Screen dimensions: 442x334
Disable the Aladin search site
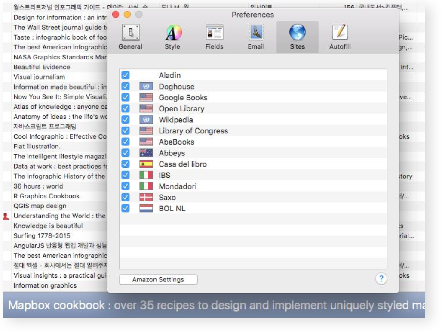click(x=126, y=75)
